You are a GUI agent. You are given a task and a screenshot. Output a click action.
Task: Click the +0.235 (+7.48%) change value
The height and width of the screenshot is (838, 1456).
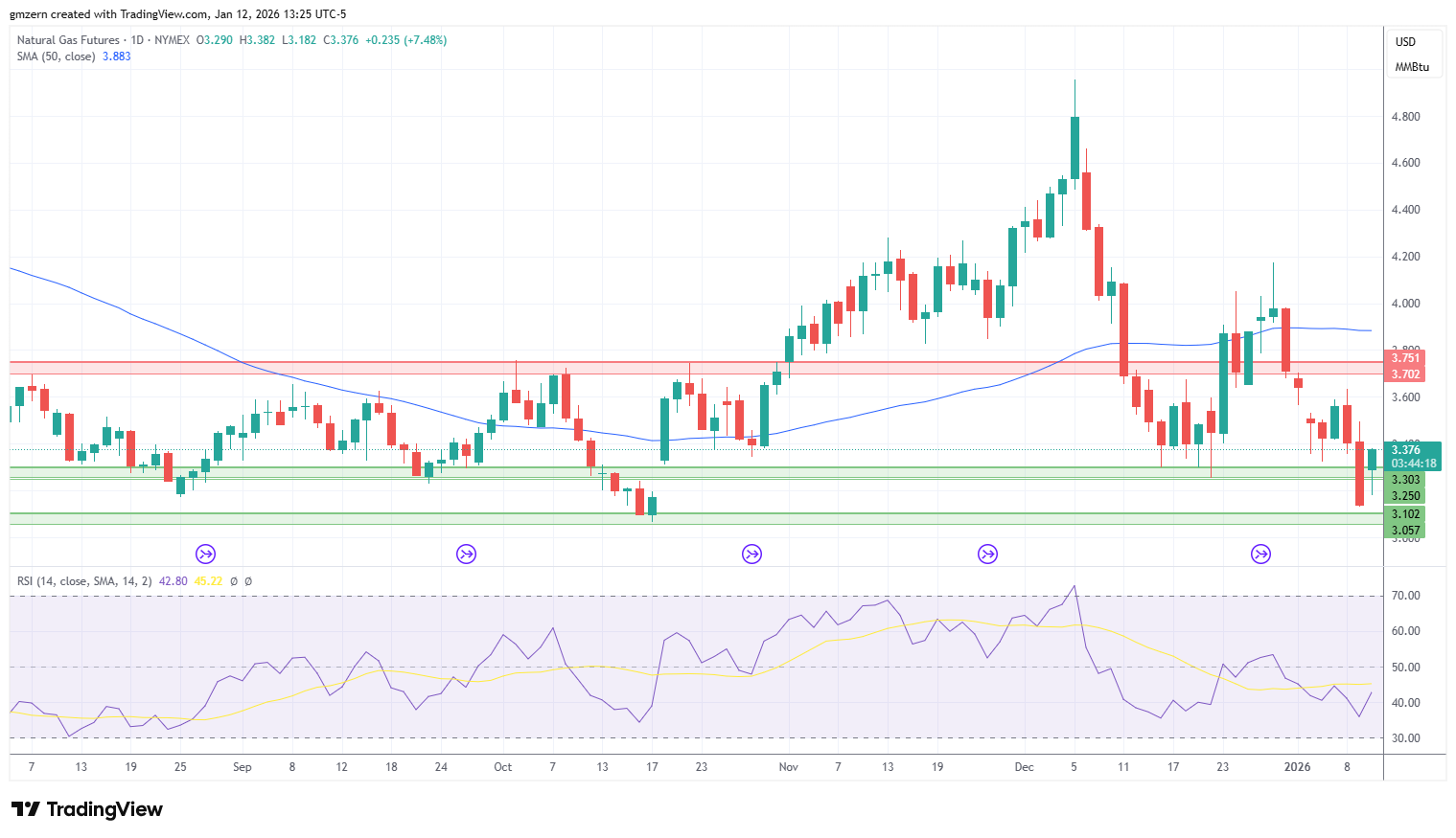click(406, 40)
